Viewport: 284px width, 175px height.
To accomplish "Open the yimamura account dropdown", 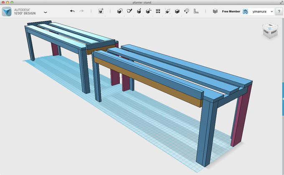I will pyautogui.click(x=272, y=12).
